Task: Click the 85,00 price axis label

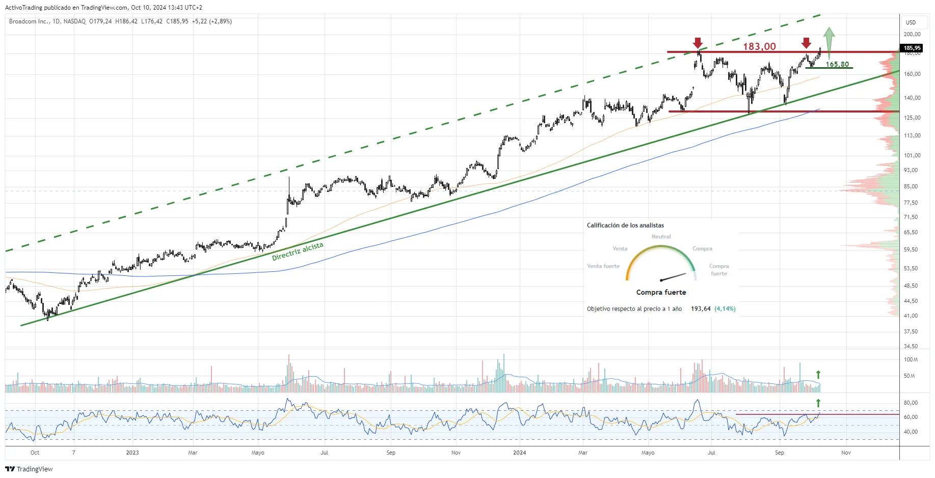Action: pyautogui.click(x=911, y=186)
